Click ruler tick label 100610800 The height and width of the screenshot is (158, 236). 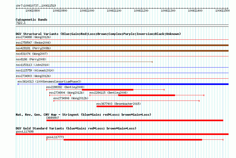33,11
